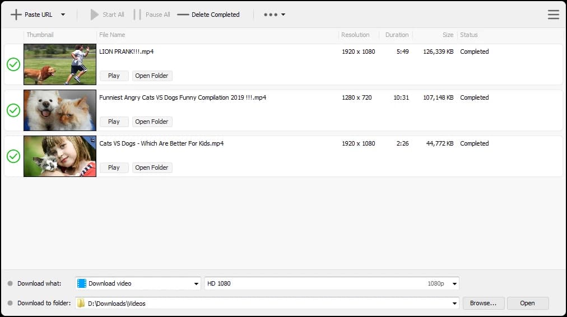567x317 pixels.
Task: Expand the Paste URL dropdown arrow
Action: pyautogui.click(x=63, y=15)
